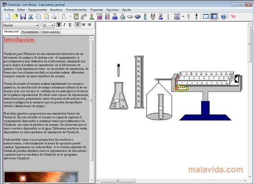
Task: Add a Bunsen burner from toolbar
Action: (92, 17)
